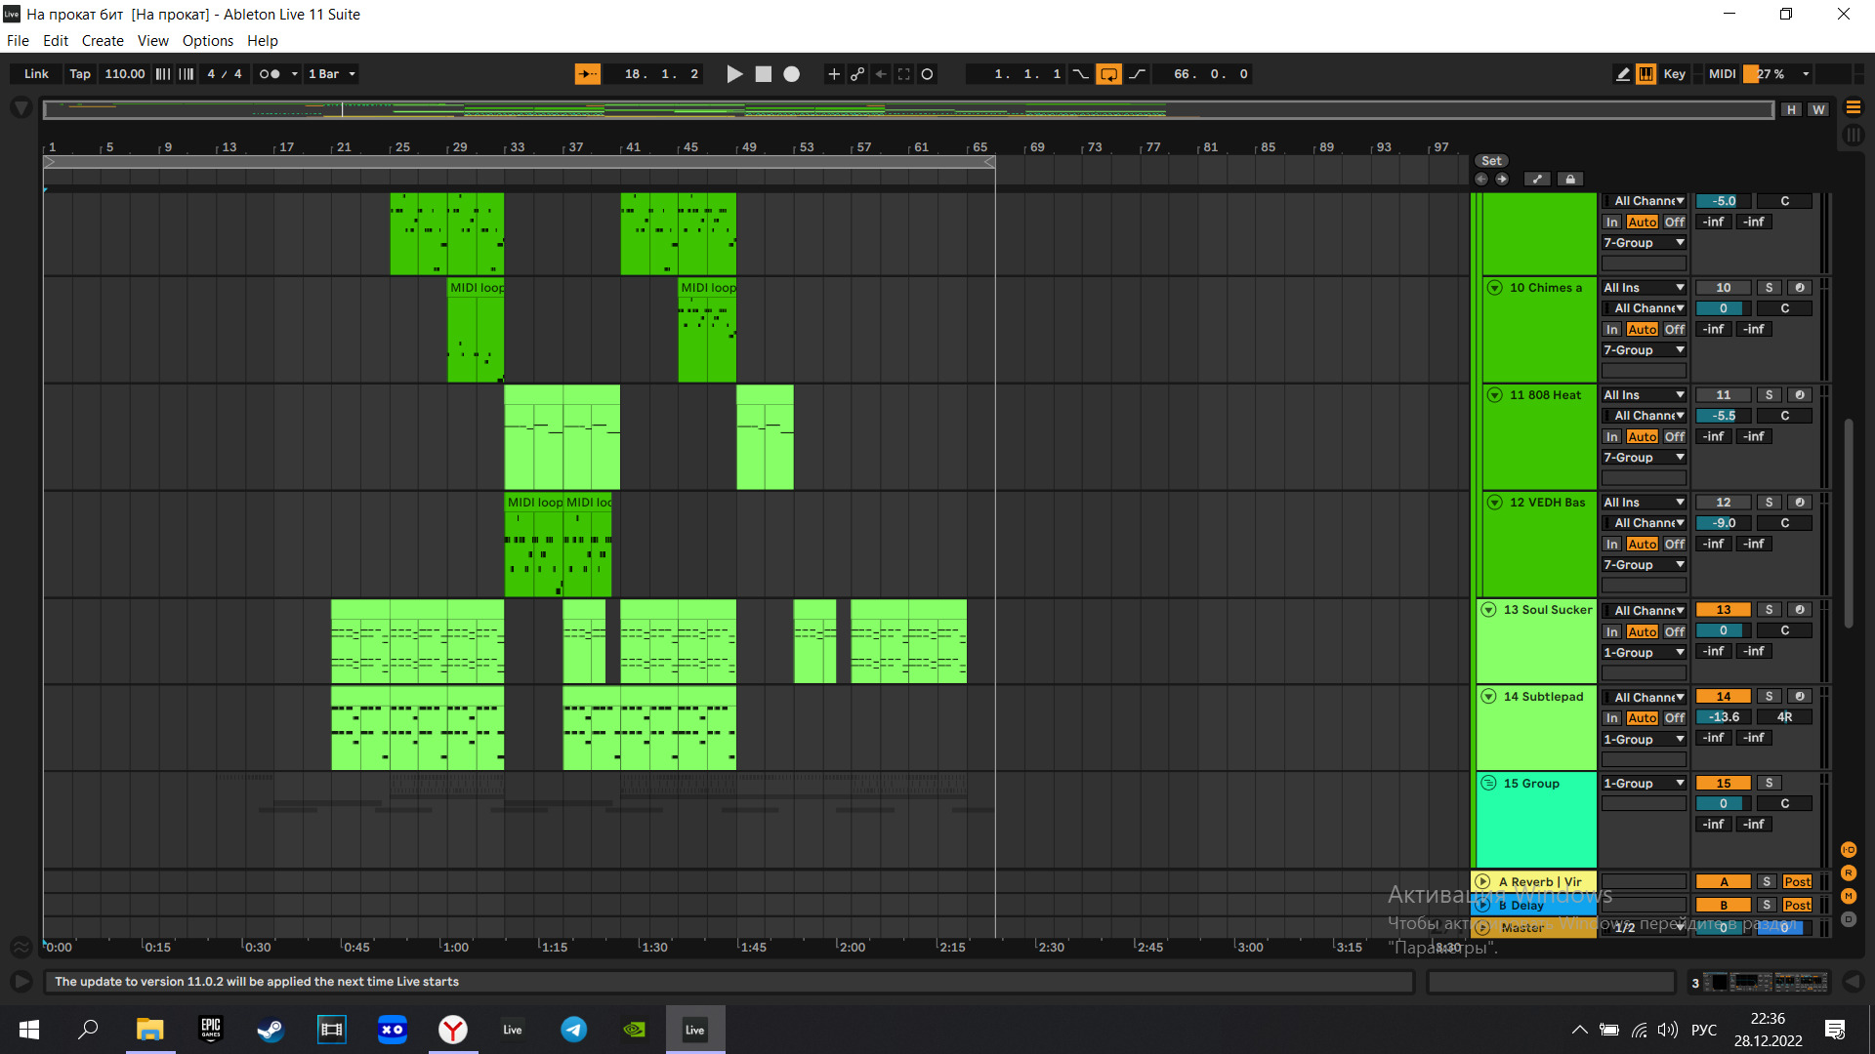Fold the 12 VEDH Bas track
This screenshot has width=1875, height=1054.
point(1494,503)
